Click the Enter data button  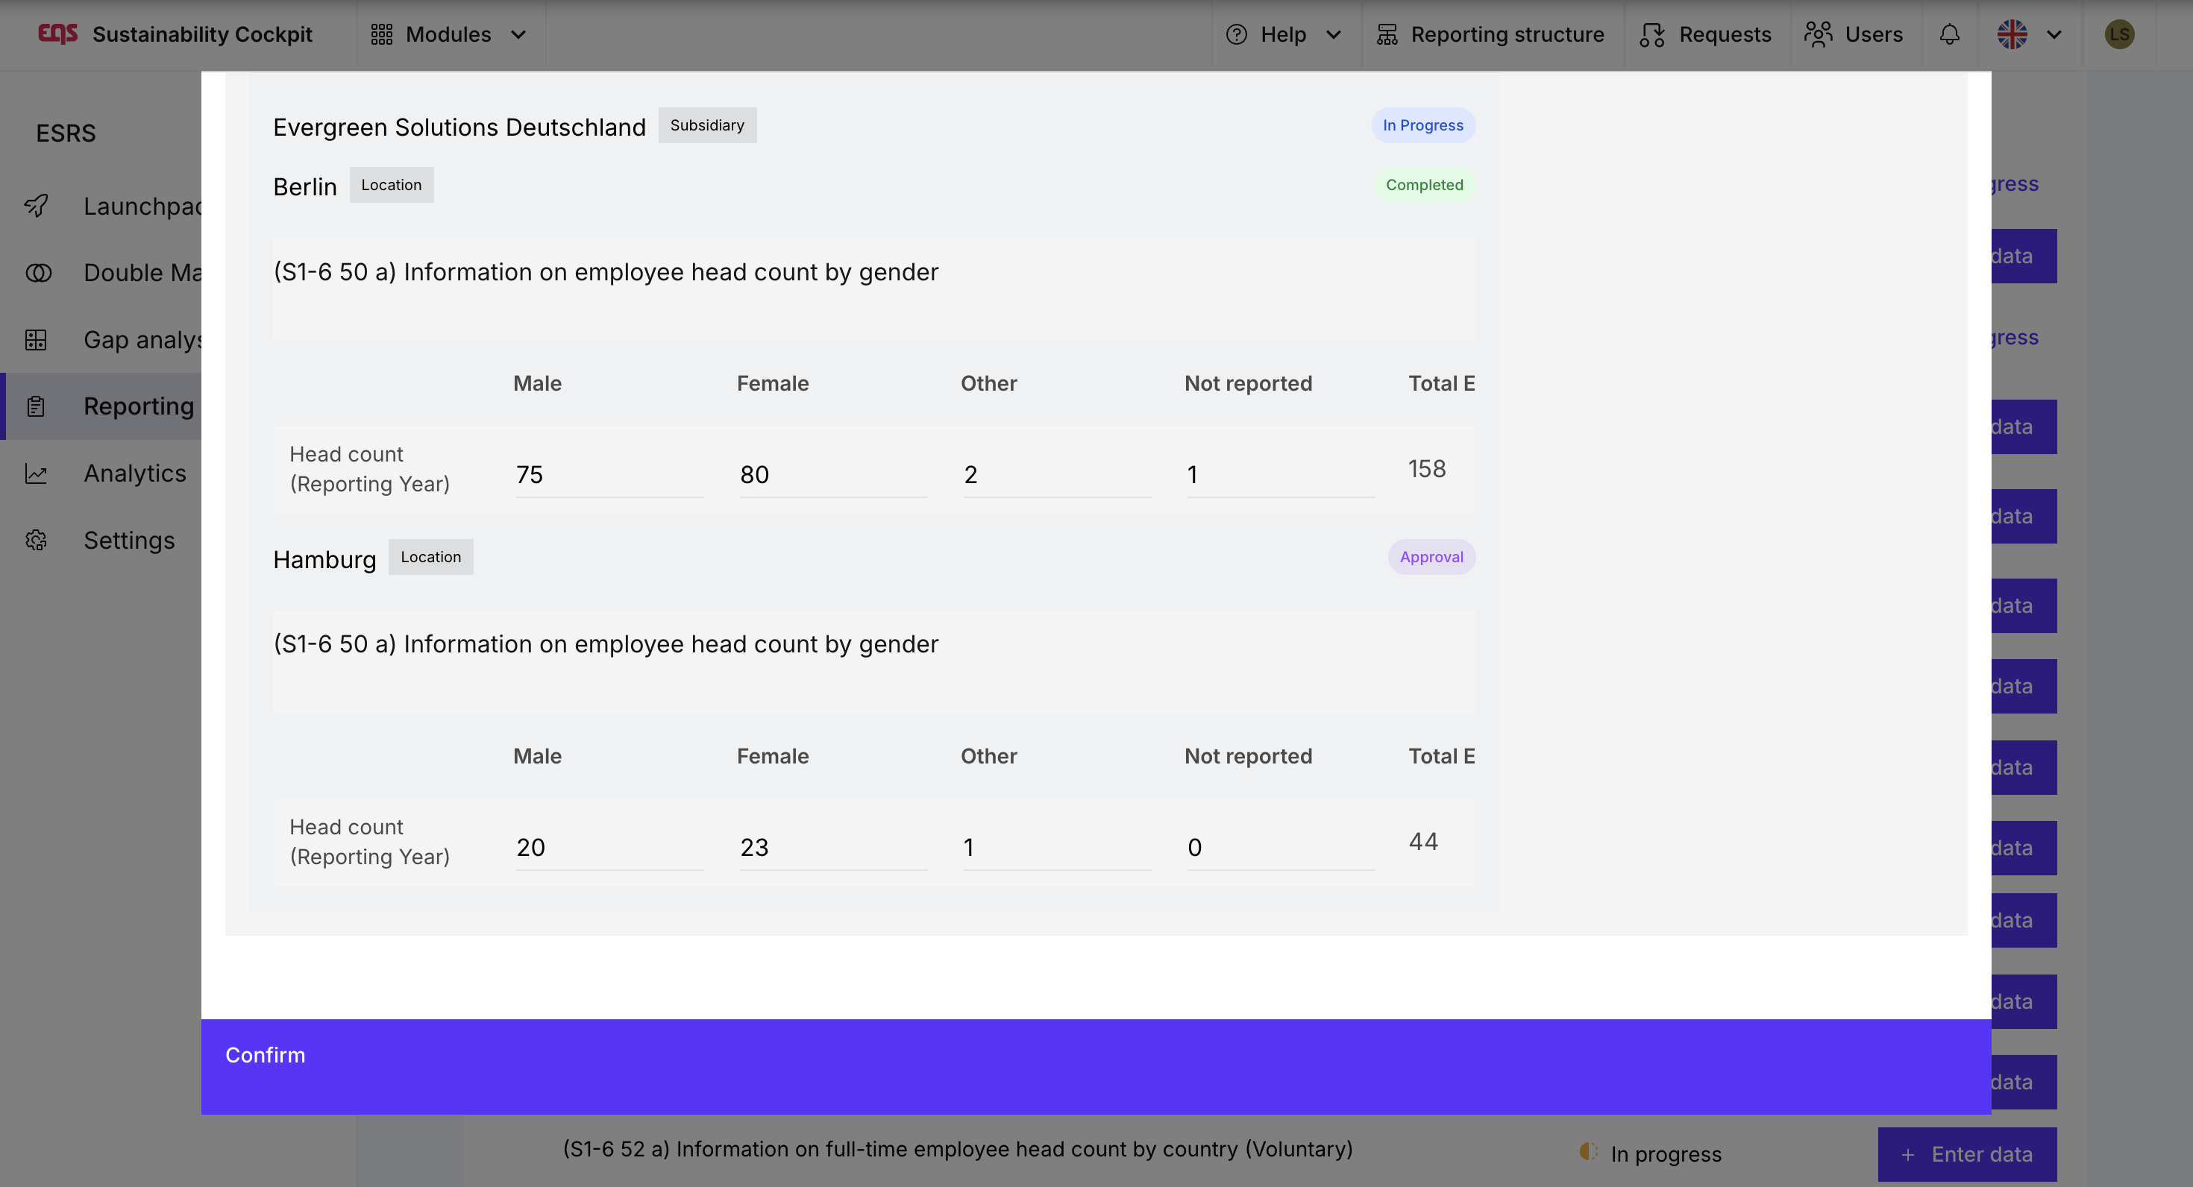click(x=1966, y=1153)
